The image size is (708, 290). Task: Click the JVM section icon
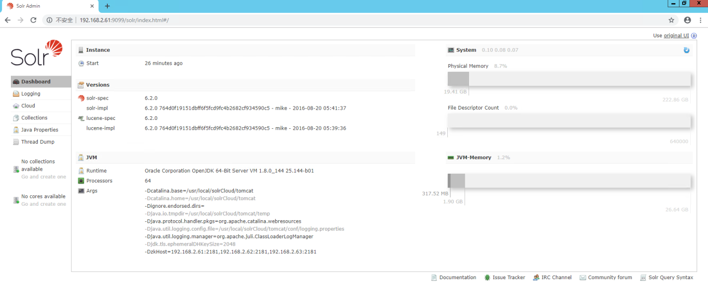pos(81,158)
